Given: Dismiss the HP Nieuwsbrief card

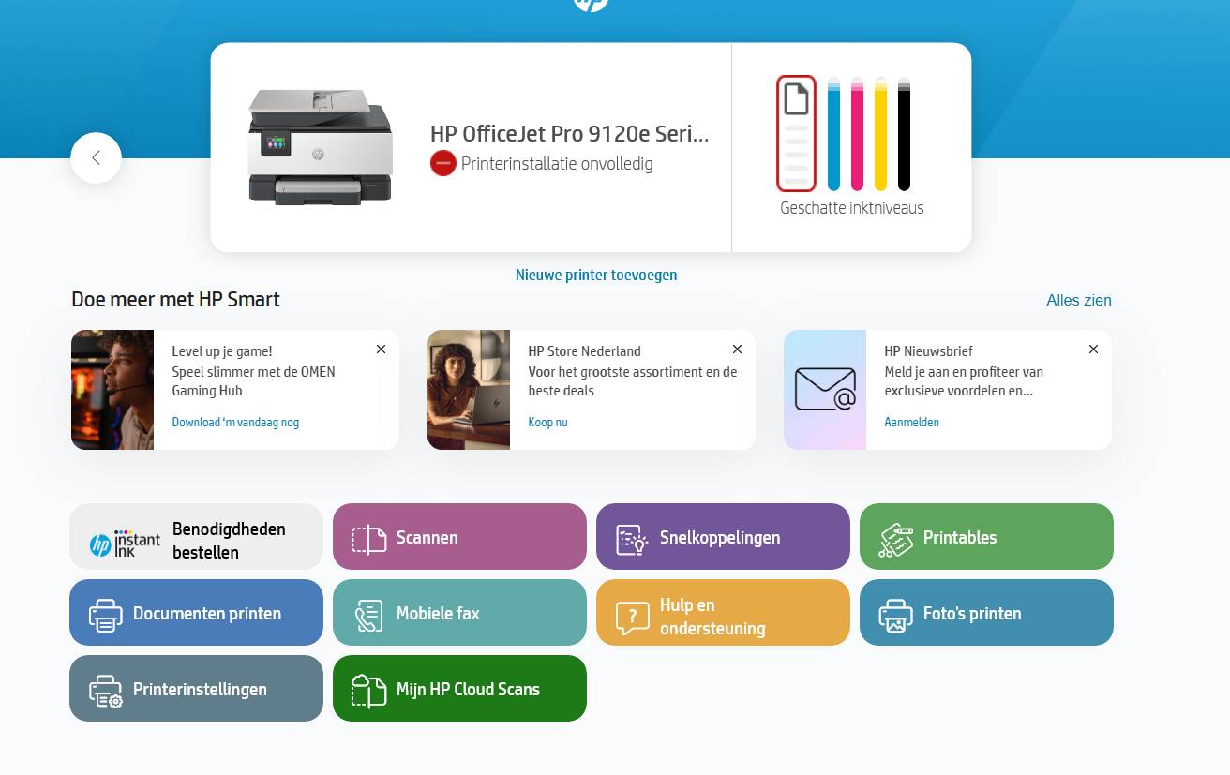Looking at the screenshot, I should (1093, 350).
